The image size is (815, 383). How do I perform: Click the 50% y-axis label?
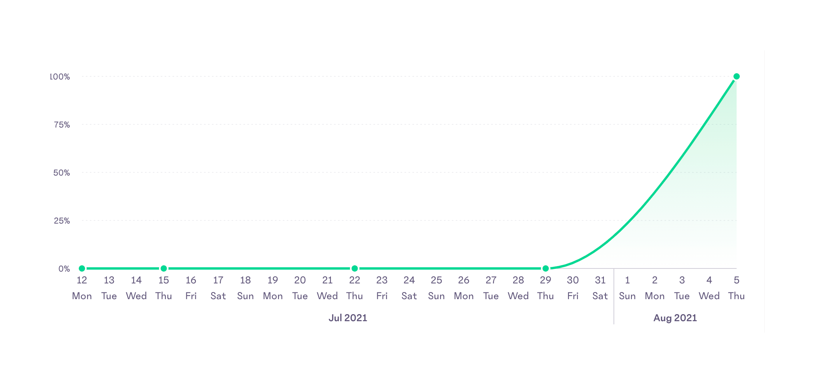[x=62, y=173]
